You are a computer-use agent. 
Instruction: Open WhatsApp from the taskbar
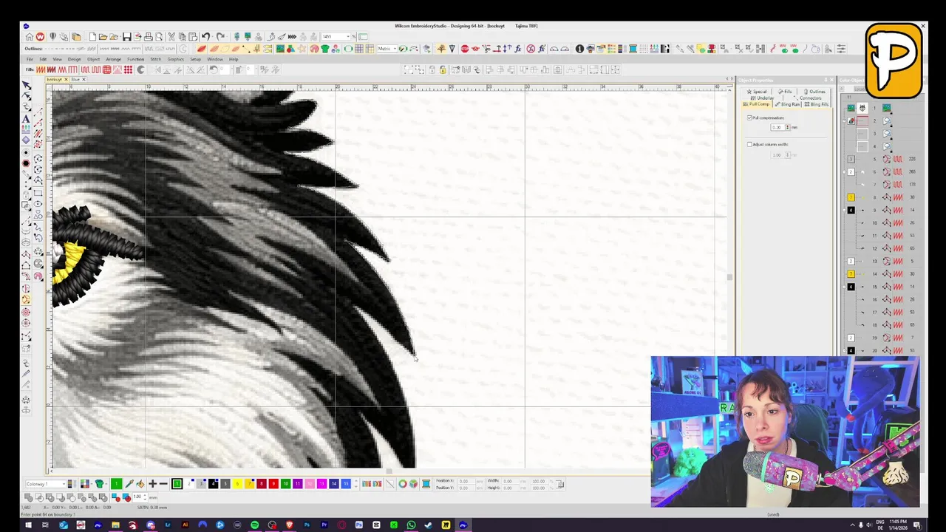pyautogui.click(x=411, y=525)
